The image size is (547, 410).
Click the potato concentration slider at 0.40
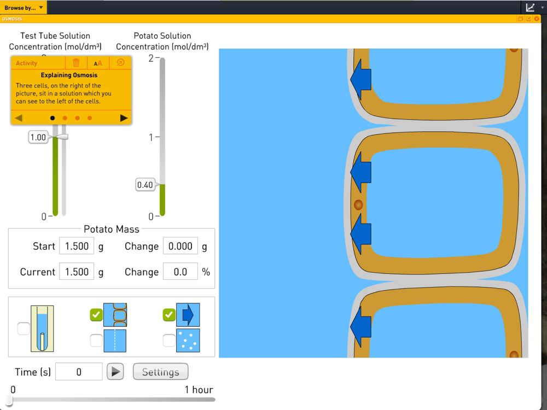[162, 184]
